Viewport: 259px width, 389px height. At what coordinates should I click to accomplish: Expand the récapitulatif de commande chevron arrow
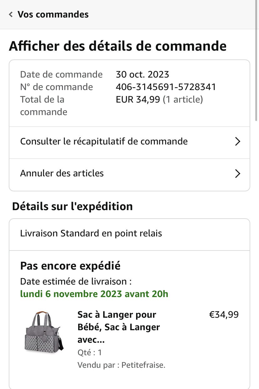click(237, 141)
